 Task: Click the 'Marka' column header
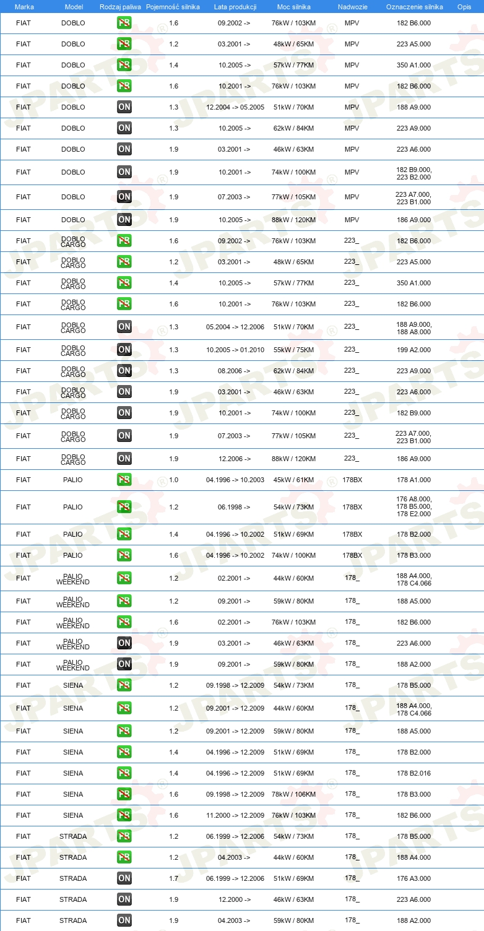coord(24,7)
